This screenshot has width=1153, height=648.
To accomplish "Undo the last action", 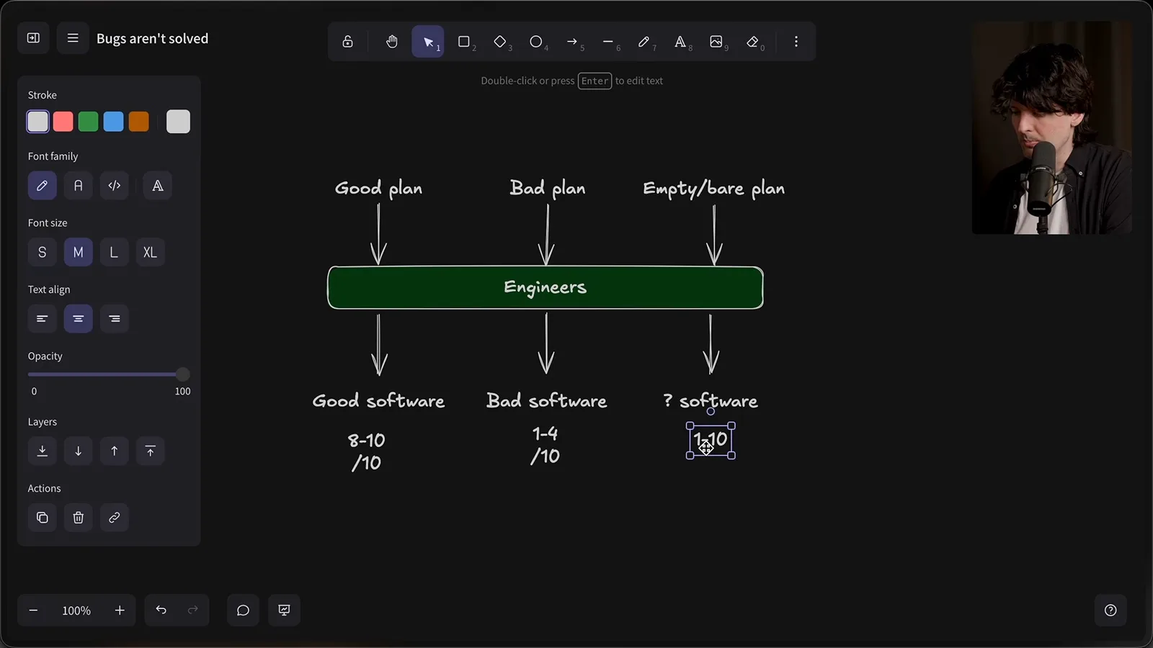I will tap(161, 611).
